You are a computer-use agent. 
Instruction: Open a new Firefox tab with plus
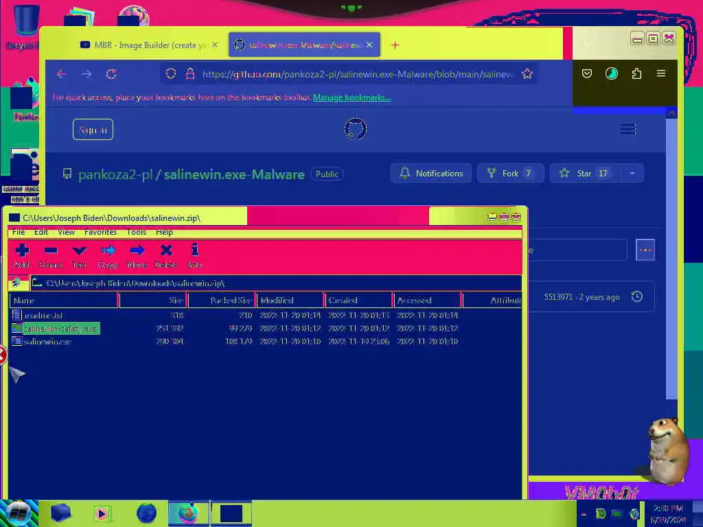tap(395, 45)
